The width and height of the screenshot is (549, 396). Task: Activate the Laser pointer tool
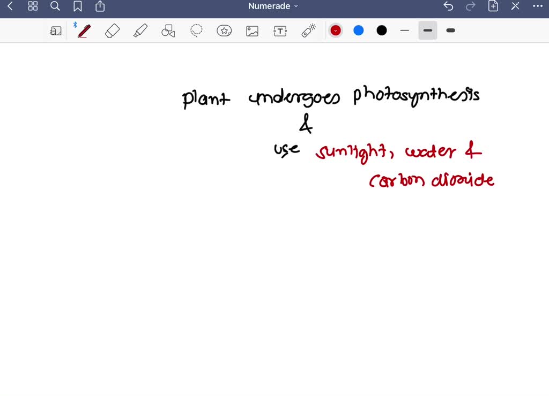pos(308,31)
